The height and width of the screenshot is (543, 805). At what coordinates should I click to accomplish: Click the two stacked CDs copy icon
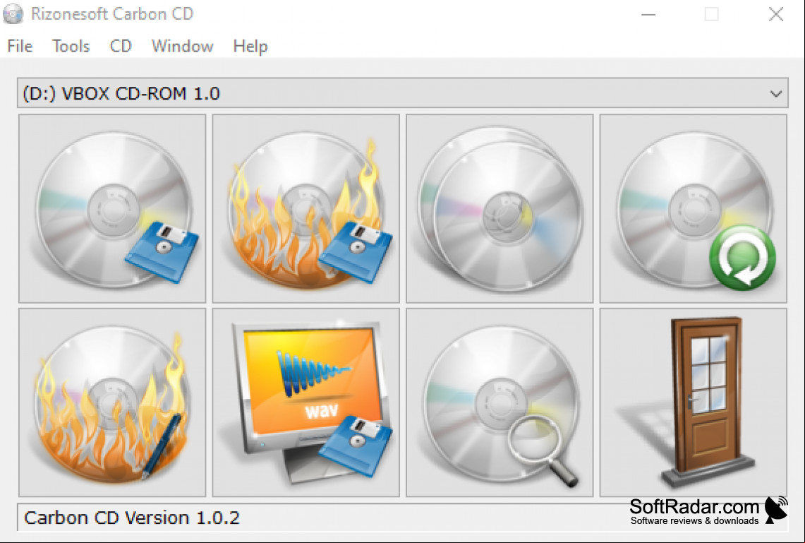[x=500, y=208]
